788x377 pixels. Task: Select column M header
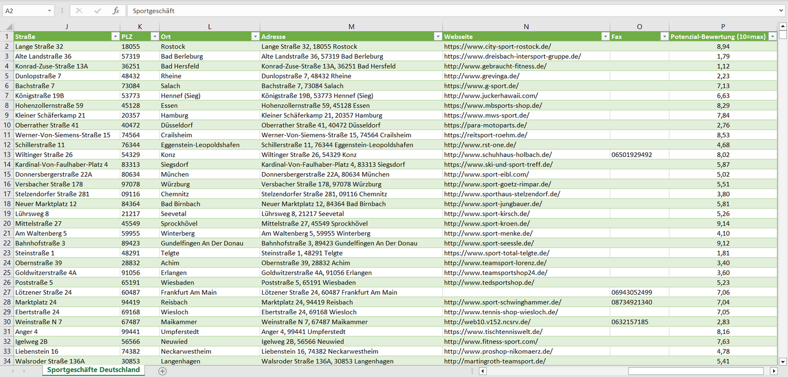(x=351, y=27)
